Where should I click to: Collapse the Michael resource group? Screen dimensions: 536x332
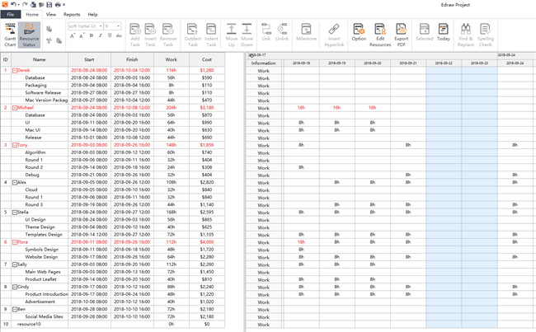(x=14, y=108)
